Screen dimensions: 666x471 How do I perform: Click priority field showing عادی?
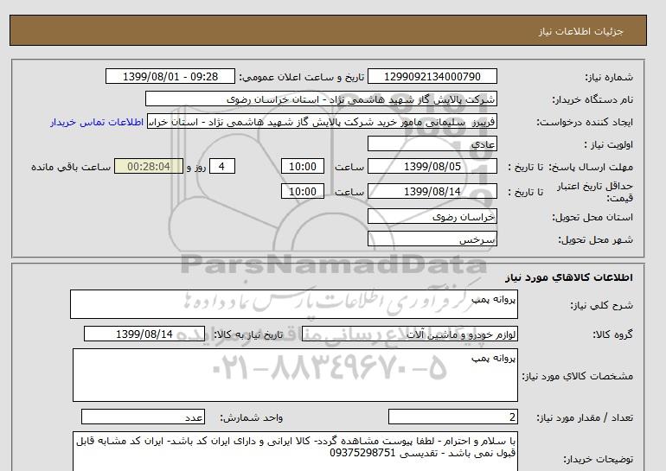pyautogui.click(x=432, y=143)
